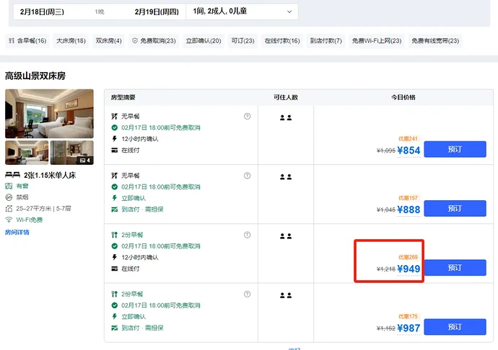View the main twin room photo
The image size is (498, 350).
tap(49, 113)
